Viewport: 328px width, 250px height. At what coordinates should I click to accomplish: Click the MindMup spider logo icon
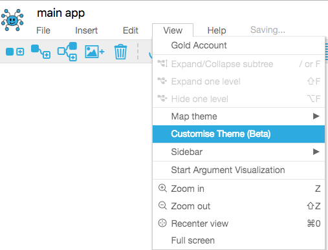pos(12,20)
